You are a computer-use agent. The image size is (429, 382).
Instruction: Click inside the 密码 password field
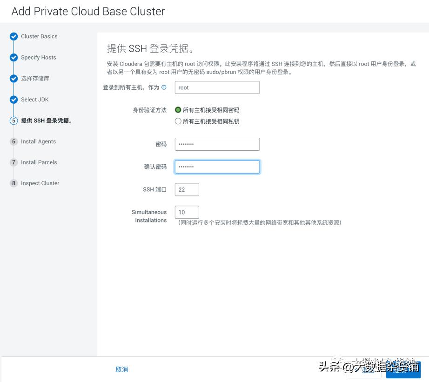click(x=217, y=144)
